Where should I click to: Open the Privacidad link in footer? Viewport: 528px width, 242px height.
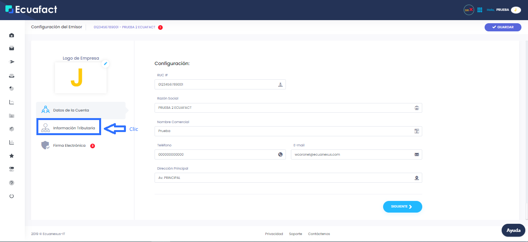(x=274, y=233)
